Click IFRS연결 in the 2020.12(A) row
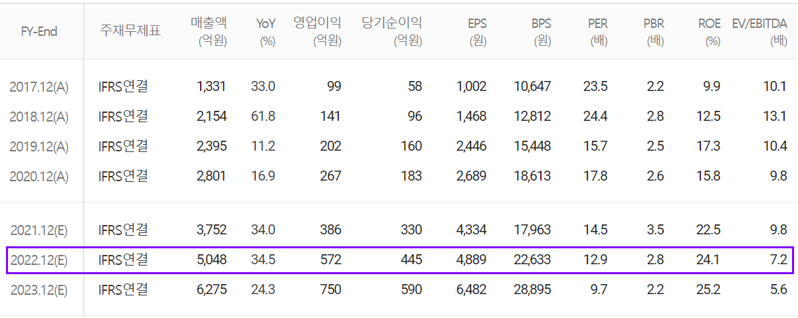The width and height of the screenshot is (798, 318). pos(123,175)
